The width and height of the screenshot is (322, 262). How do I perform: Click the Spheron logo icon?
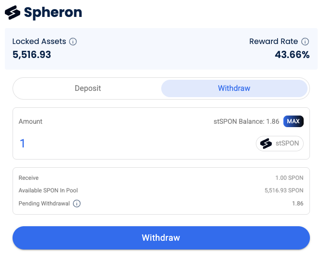[13, 13]
